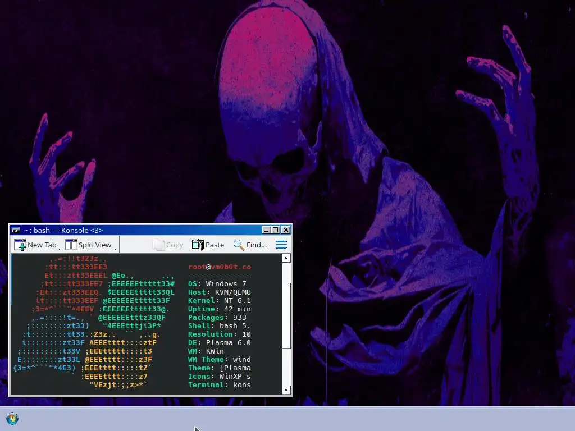Click the "Terminal: kons" line

coord(220,385)
